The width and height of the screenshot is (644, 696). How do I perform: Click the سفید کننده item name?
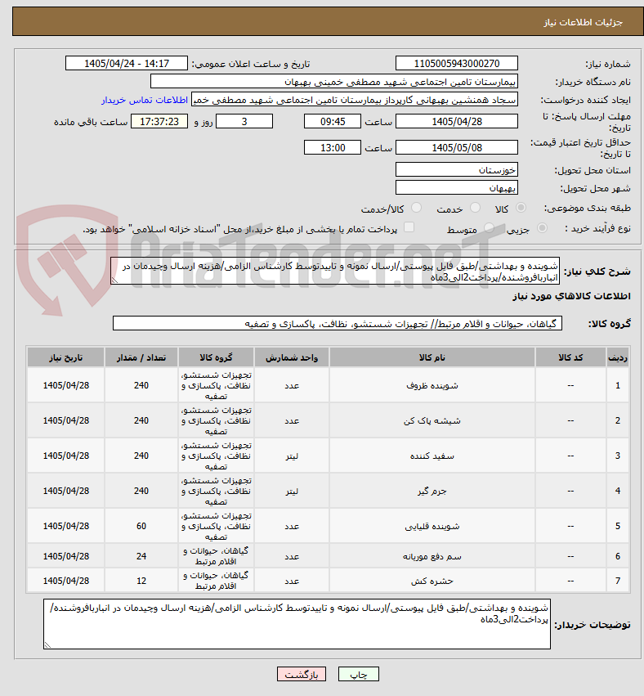[x=432, y=456]
